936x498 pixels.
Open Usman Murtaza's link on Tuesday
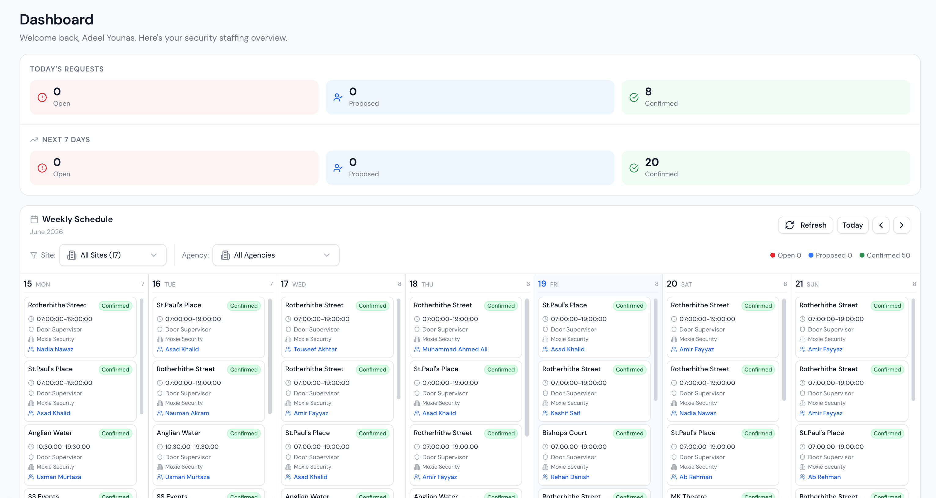tap(187, 477)
